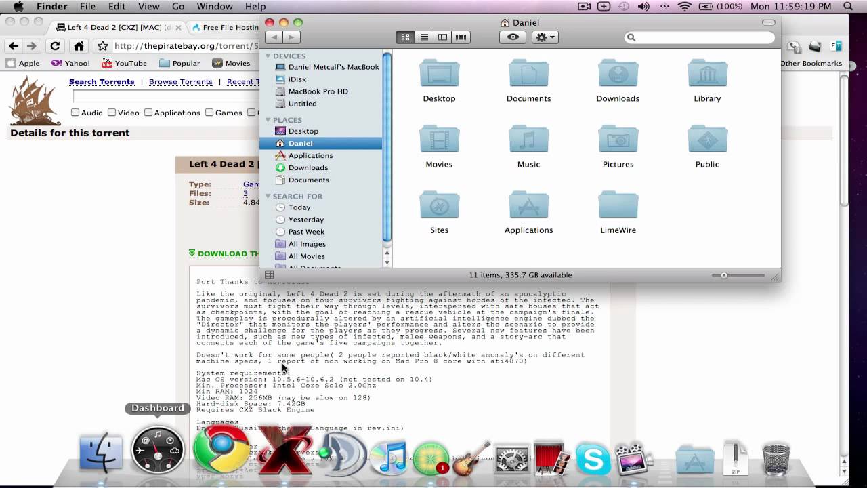Switch to the Free File Hosting tab
Screen dimensions: 867x488
coord(224,28)
